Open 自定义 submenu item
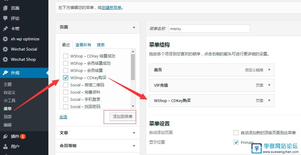Image resolution: width=301 pixels, height=155 pixels. tap(10, 92)
